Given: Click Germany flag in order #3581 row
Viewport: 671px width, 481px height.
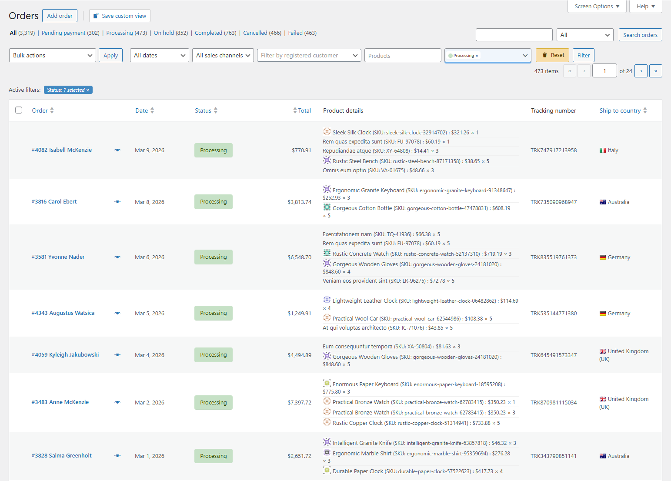Looking at the screenshot, I should (x=603, y=257).
